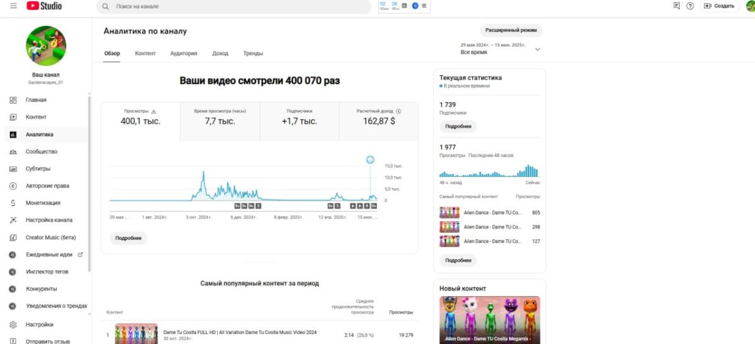Image resolution: width=755 pixels, height=344 pixels.
Task: Click the Поиск на канале search field
Action: pos(234,6)
